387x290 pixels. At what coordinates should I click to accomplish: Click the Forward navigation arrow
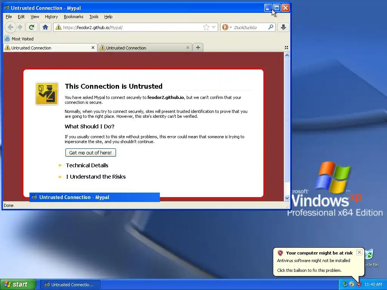[20, 27]
